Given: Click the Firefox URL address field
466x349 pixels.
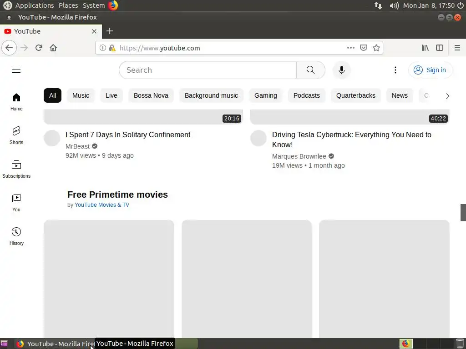Looking at the screenshot, I should point(232,48).
